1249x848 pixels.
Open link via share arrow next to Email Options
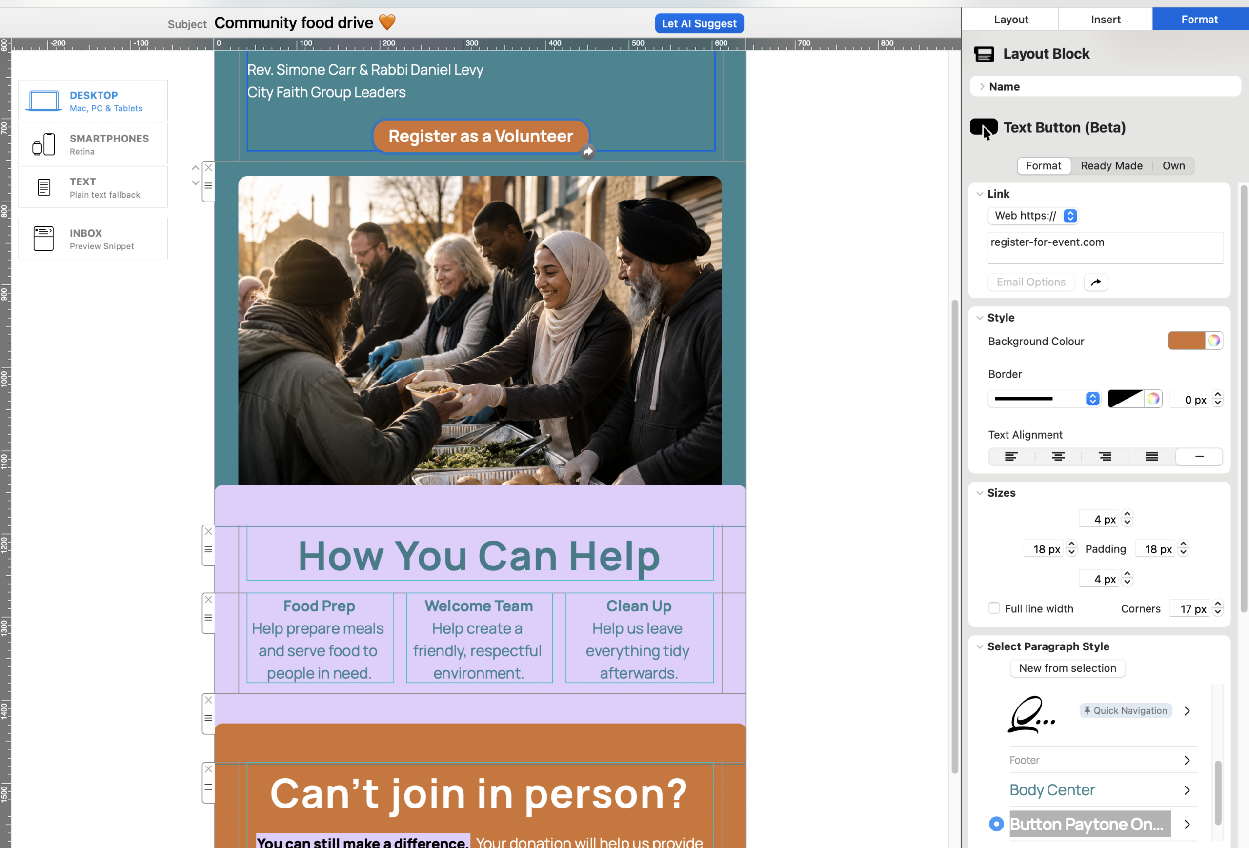(1096, 282)
